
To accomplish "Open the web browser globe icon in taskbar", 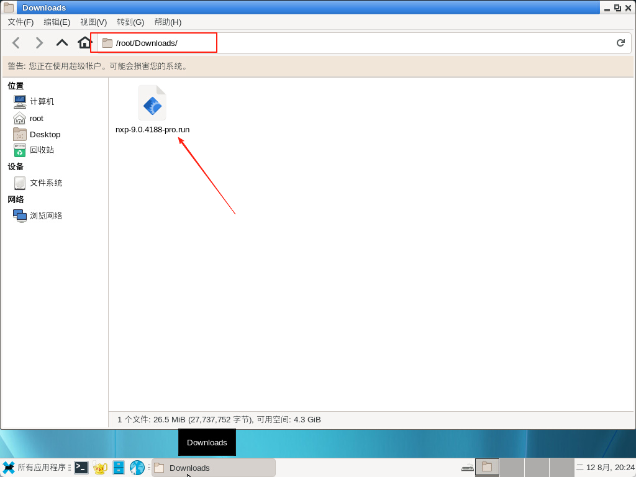I will click(137, 468).
